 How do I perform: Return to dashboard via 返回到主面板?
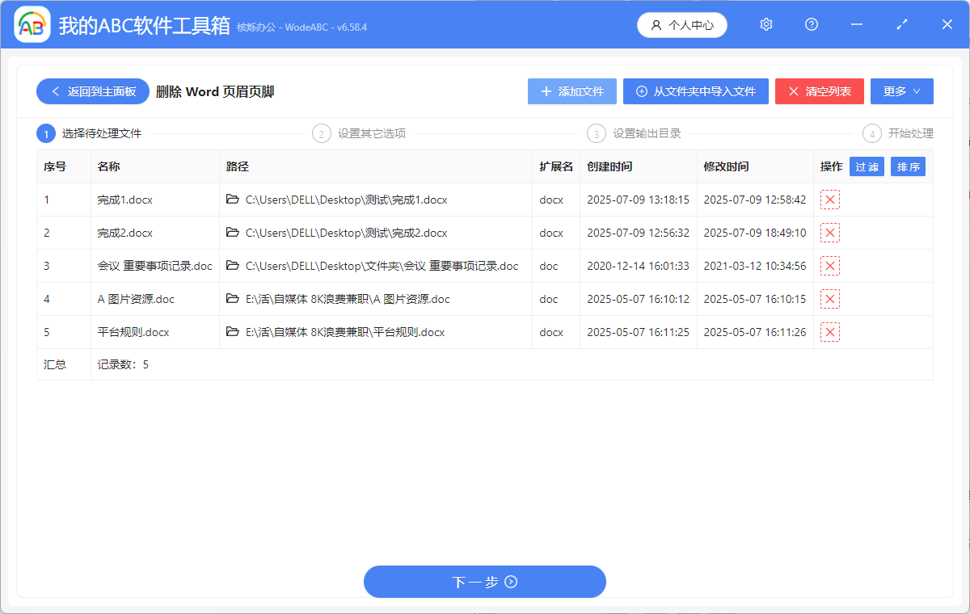tap(92, 91)
